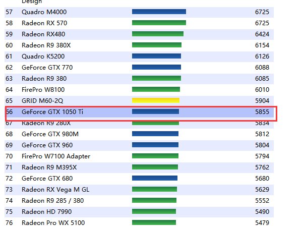Viewport: 303px width, 229px height.
Task: Select the GeForce GTX 770 name
Action: pyautogui.click(x=47, y=67)
